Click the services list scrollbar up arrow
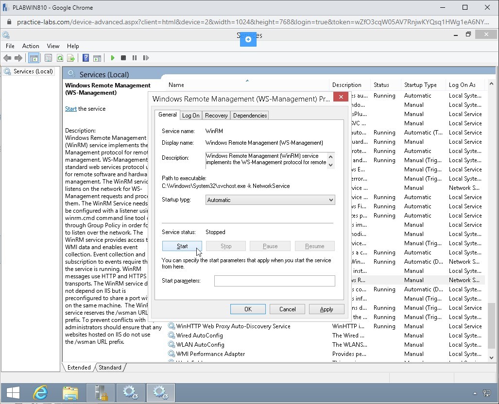Screen dimensions: 499x404 [491, 84]
